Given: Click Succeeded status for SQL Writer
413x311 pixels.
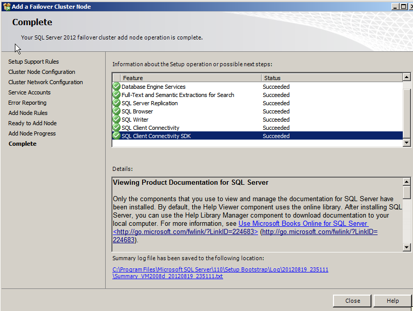Looking at the screenshot, I should click(x=276, y=120).
